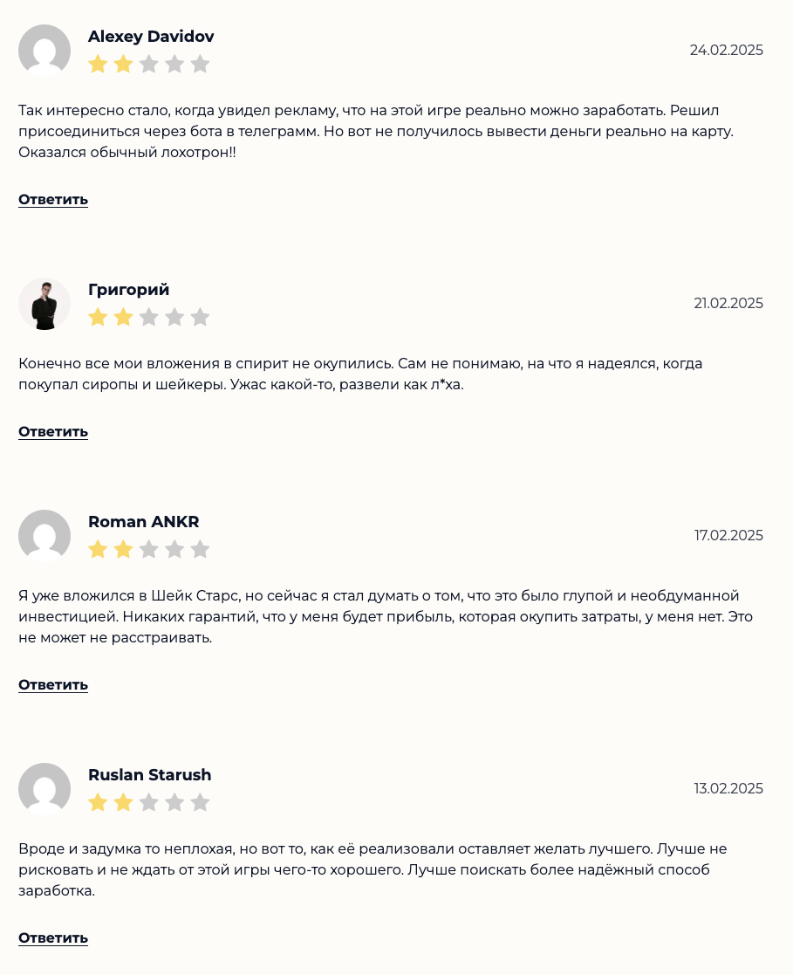This screenshot has height=975, width=793.
Task: Click Alexey Davidov's avatar icon
Action: pos(44,51)
